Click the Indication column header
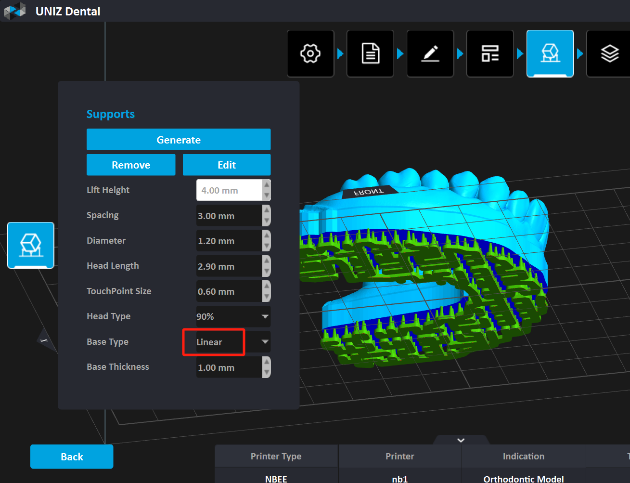630x483 pixels. (x=524, y=456)
